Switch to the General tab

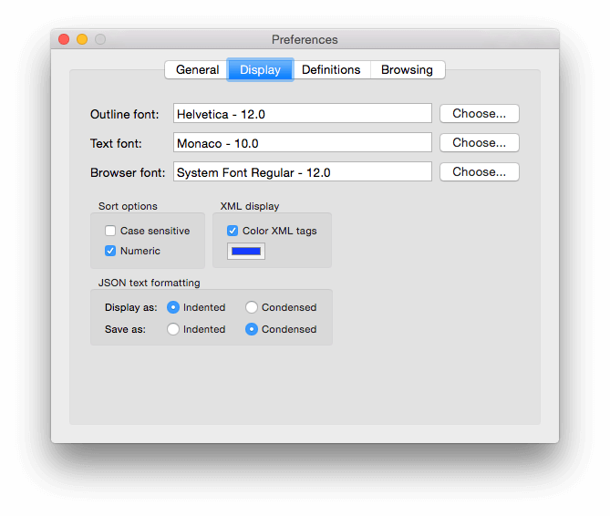pos(197,70)
